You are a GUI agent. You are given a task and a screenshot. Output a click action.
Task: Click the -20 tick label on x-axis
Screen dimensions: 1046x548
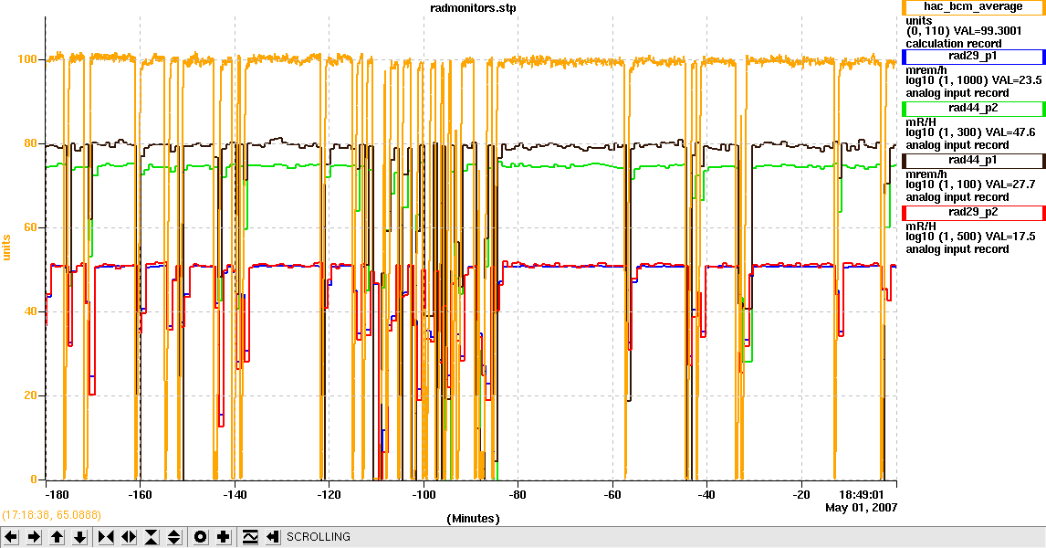pos(801,495)
